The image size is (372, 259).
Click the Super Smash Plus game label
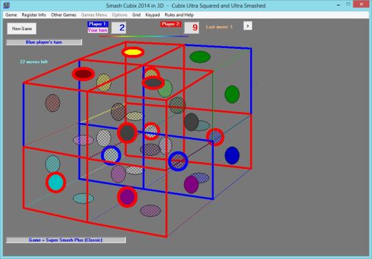(65, 240)
